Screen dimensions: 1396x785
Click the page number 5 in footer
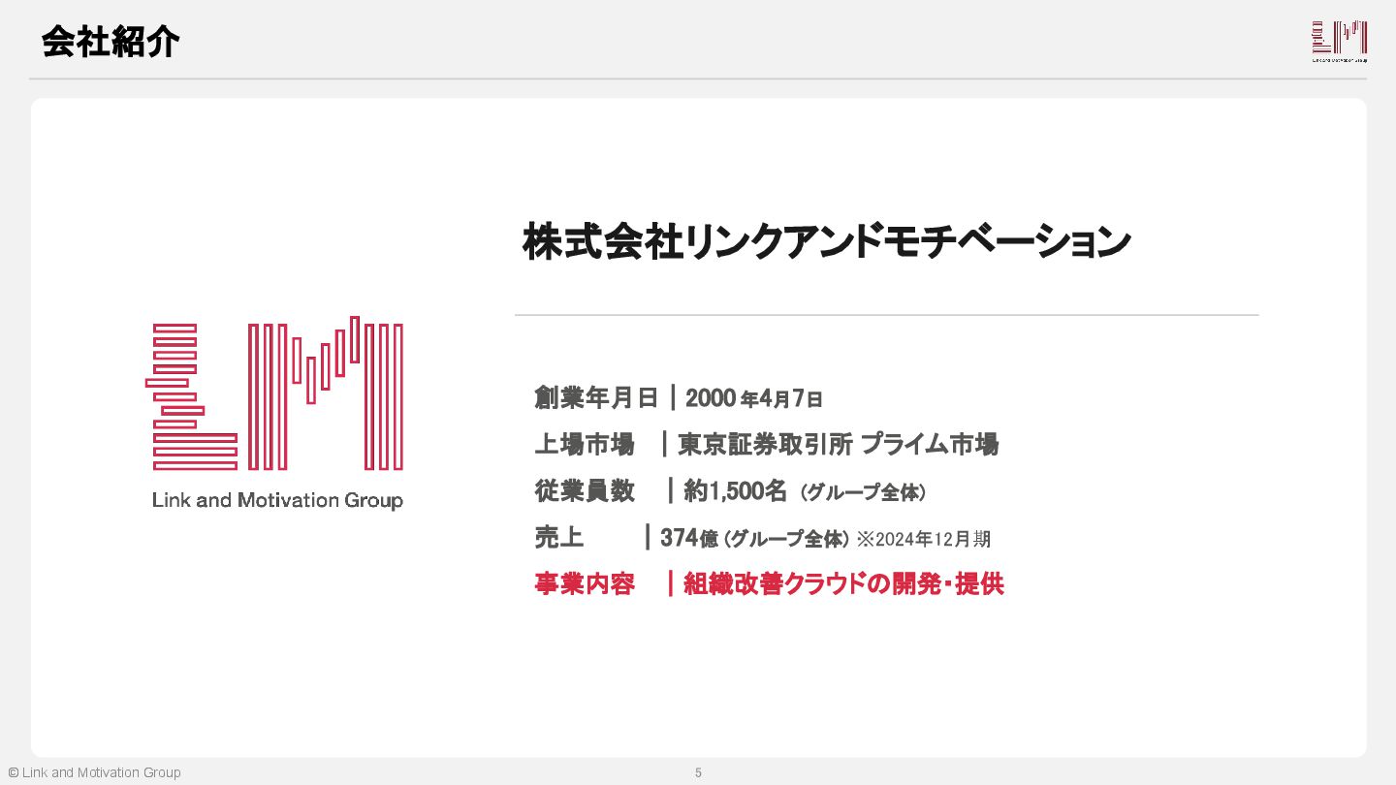point(698,773)
